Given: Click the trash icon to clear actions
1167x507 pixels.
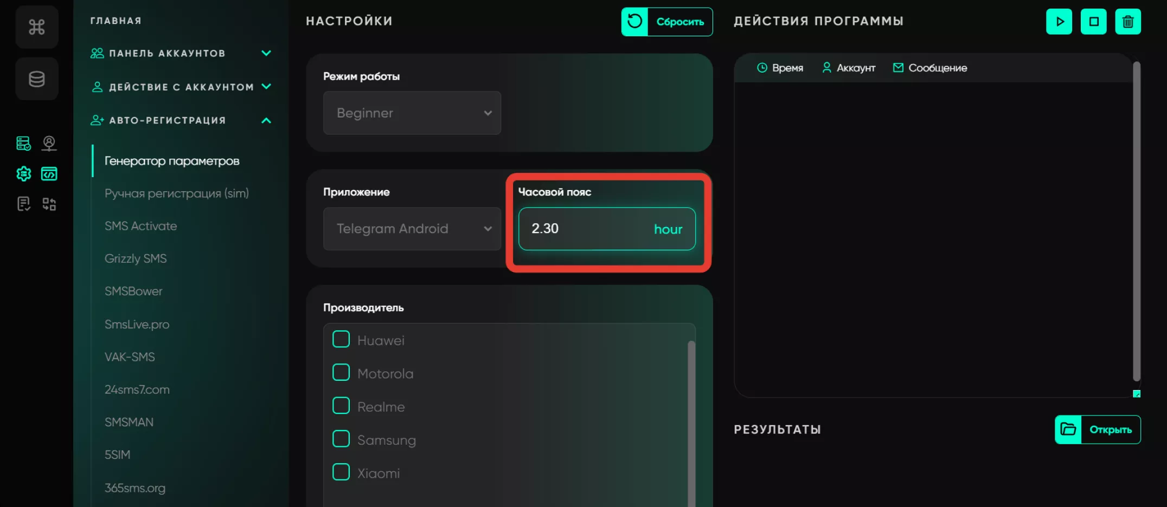Looking at the screenshot, I should click(1128, 22).
